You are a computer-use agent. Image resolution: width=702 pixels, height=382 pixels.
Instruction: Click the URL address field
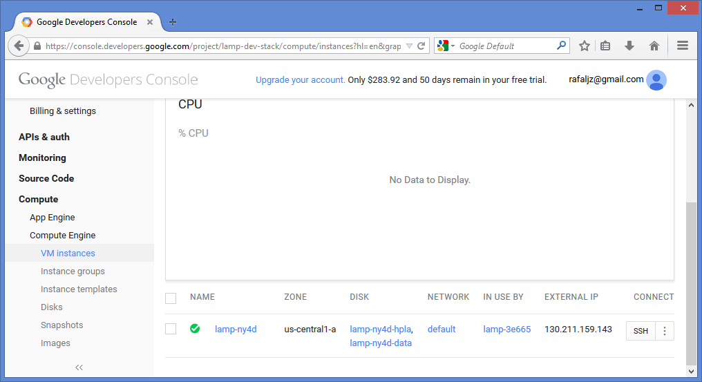(x=223, y=46)
